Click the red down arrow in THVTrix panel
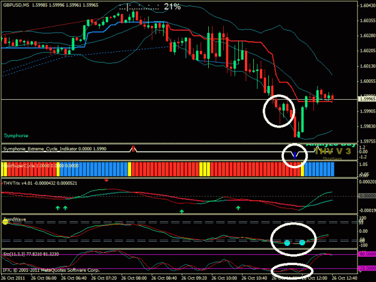The image size is (376, 282). click(106, 180)
